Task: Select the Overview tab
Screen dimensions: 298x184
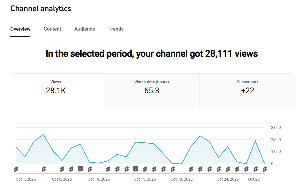Action: click(x=20, y=29)
